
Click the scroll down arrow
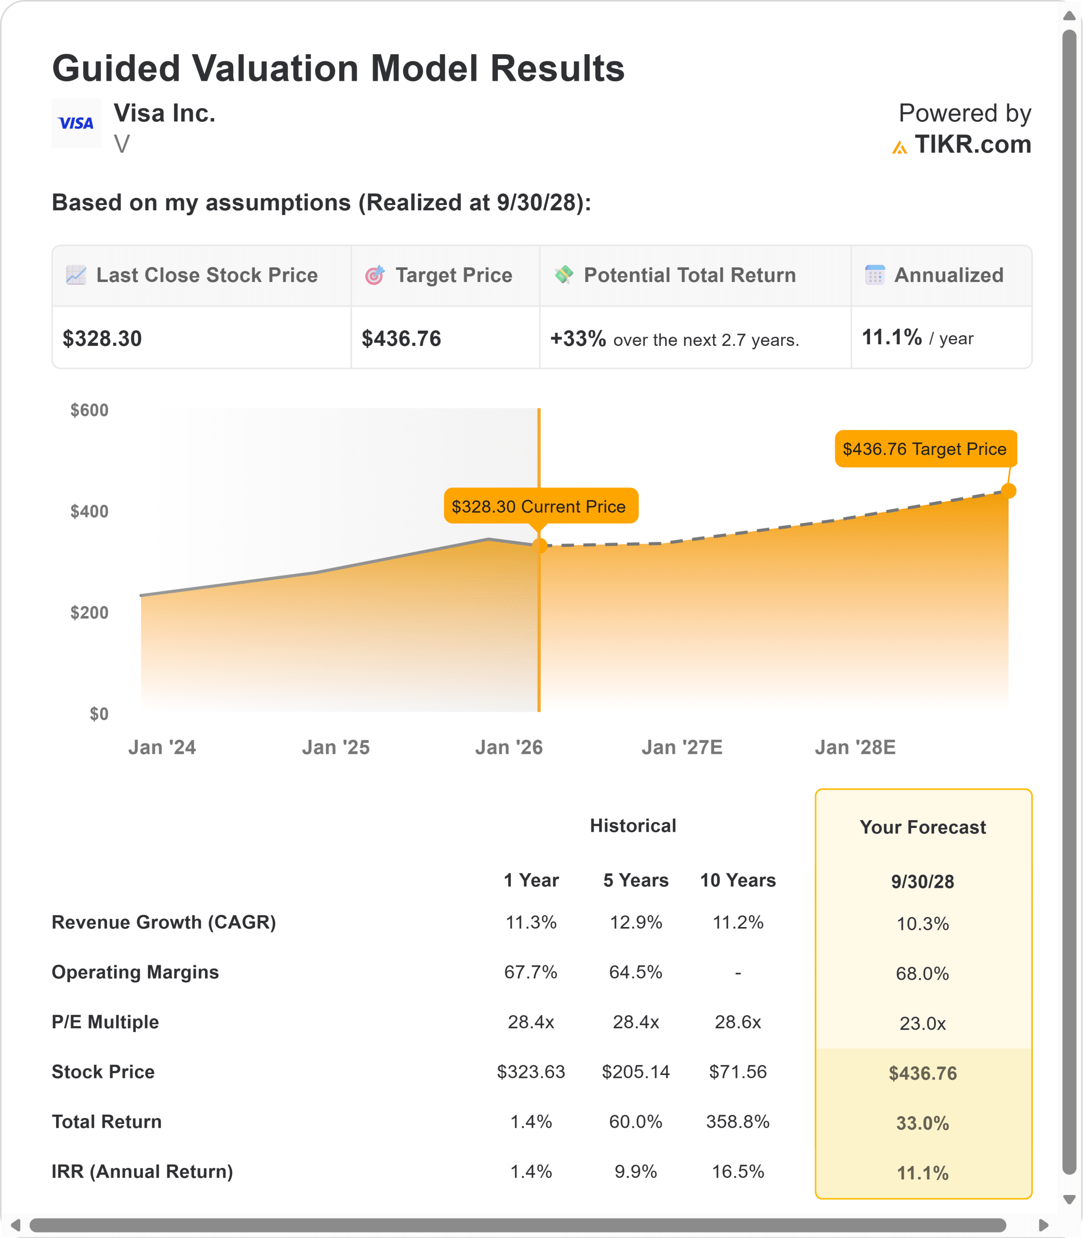pos(1069,1199)
